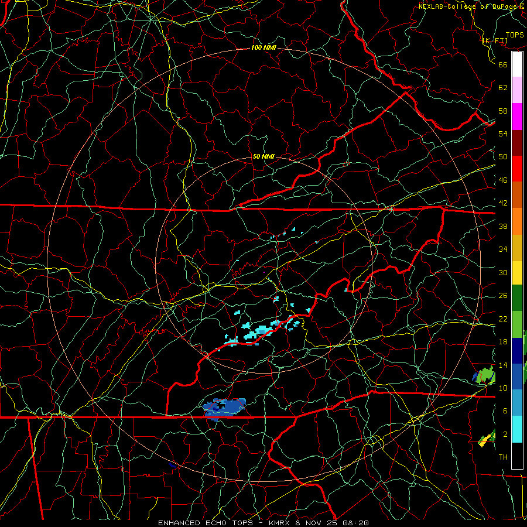Click the magenta 58 kft legend swatch
Viewport: 527px width, 527px height.
point(517,117)
